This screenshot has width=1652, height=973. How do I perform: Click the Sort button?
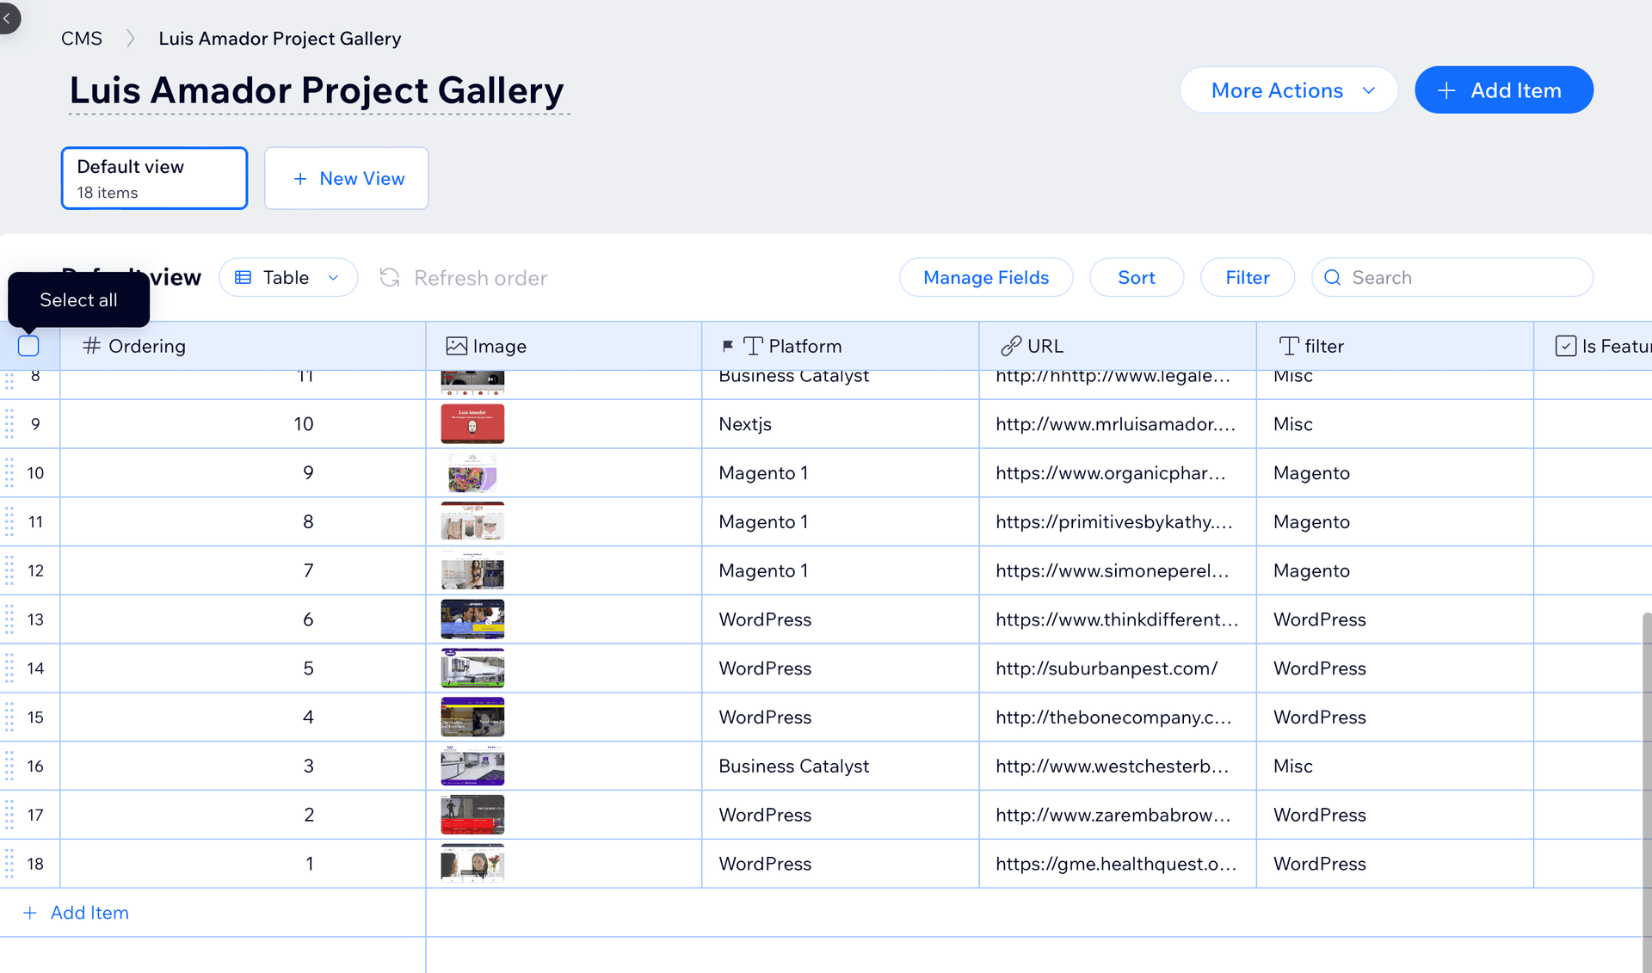[x=1136, y=277]
